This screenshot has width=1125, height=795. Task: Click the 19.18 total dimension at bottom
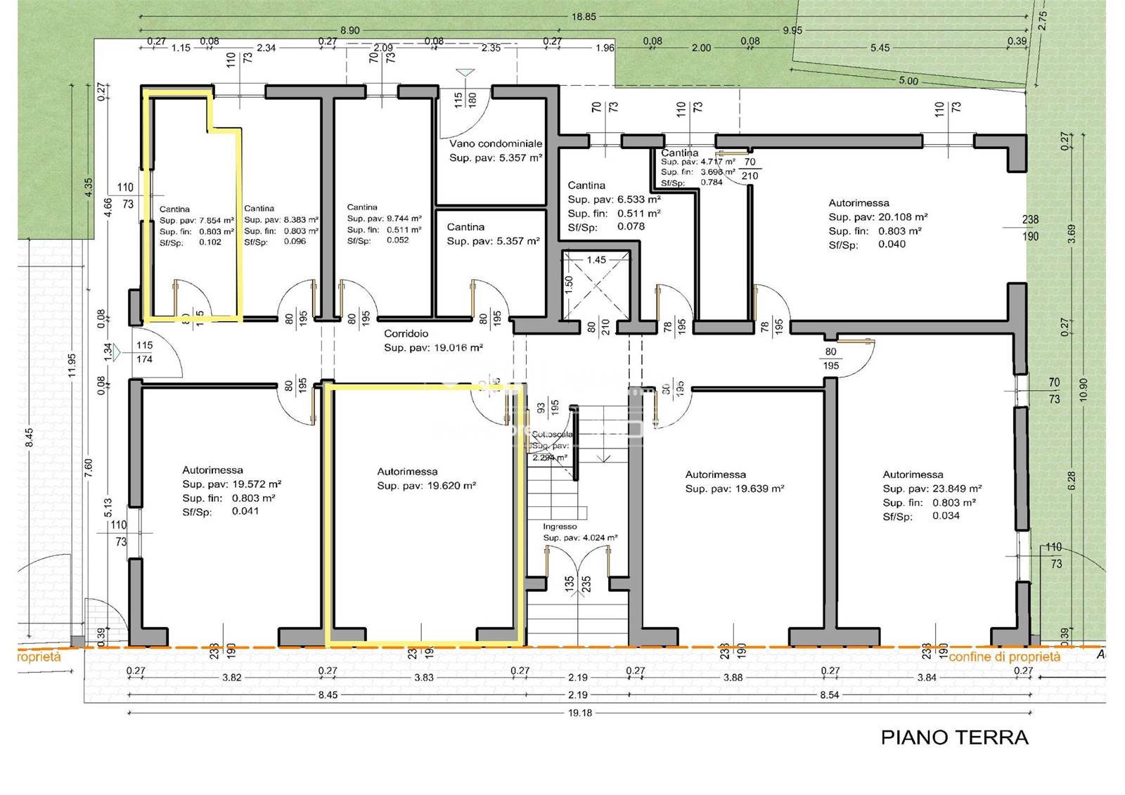click(579, 713)
